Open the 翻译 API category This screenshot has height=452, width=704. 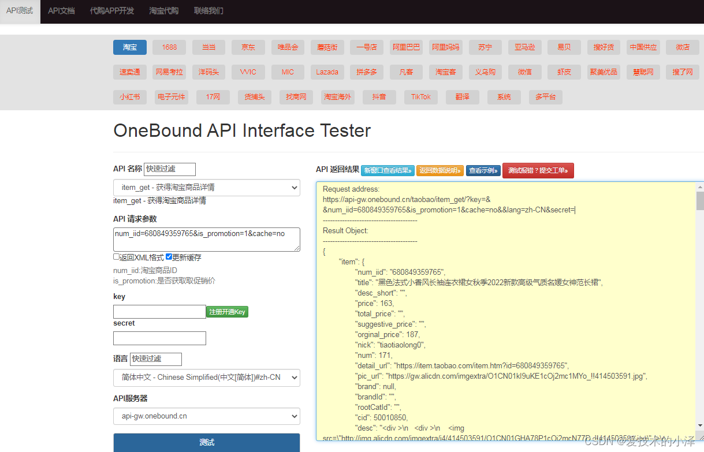tap(463, 97)
